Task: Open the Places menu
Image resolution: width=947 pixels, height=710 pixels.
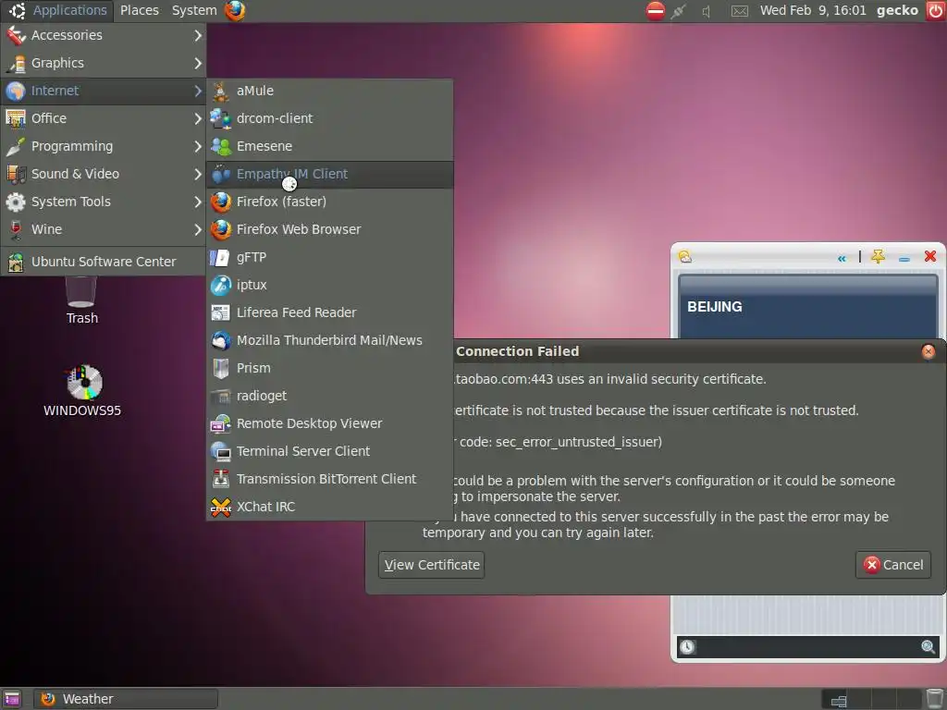Action: click(x=140, y=10)
